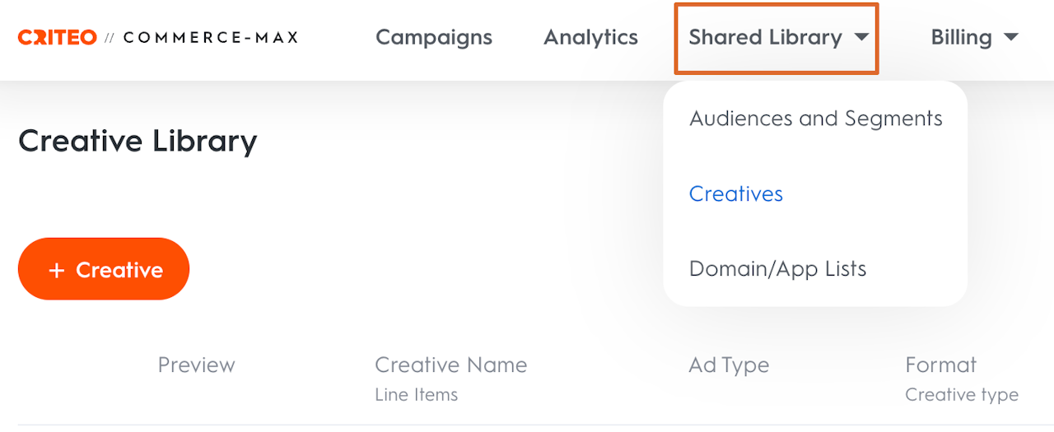Open the Billing menu label
The width and height of the screenshot is (1054, 432).
tap(961, 37)
